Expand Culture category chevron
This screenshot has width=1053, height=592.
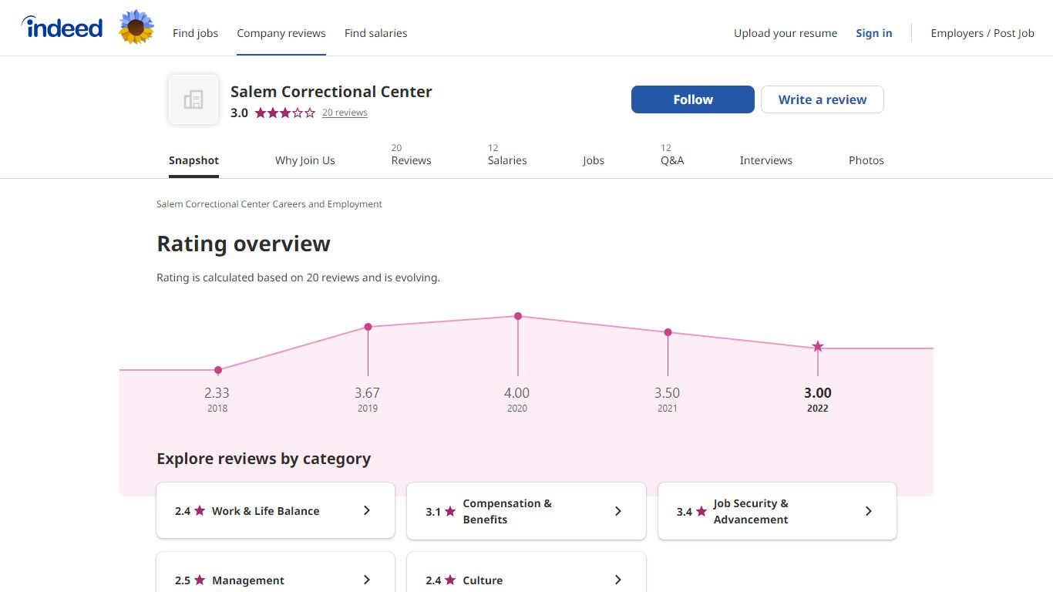click(617, 580)
